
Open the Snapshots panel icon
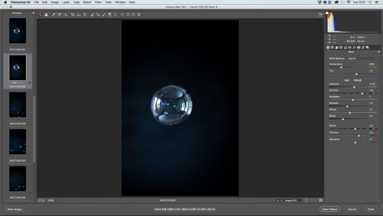click(x=367, y=47)
